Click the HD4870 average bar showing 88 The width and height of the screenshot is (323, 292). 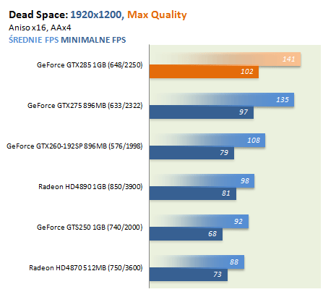coord(197,262)
